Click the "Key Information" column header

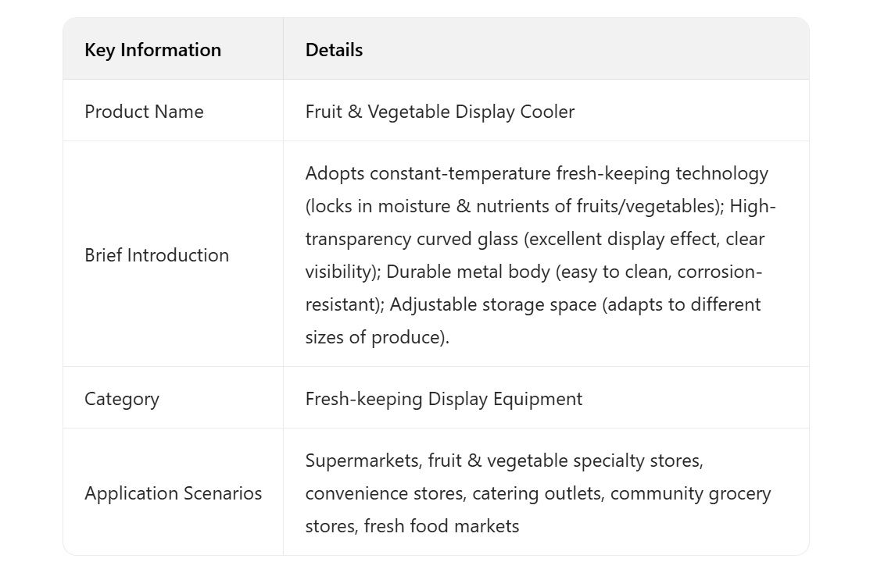tap(152, 50)
